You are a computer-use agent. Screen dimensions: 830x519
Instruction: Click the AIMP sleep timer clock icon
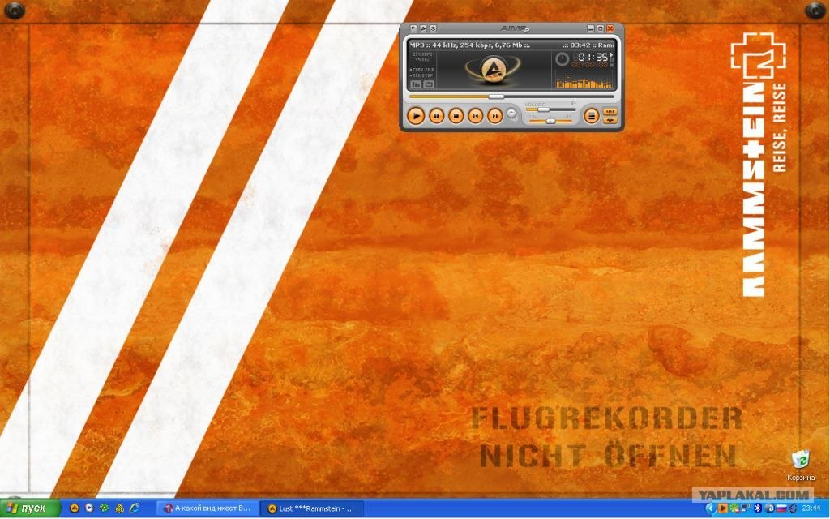(563, 58)
